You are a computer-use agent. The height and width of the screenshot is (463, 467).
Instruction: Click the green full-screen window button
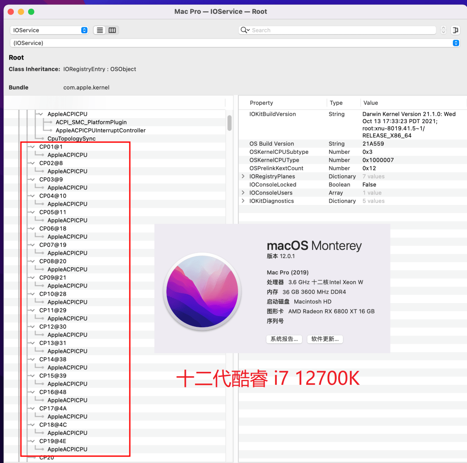click(31, 12)
